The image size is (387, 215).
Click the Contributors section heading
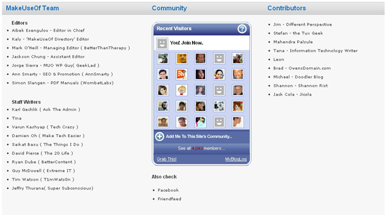286,8
